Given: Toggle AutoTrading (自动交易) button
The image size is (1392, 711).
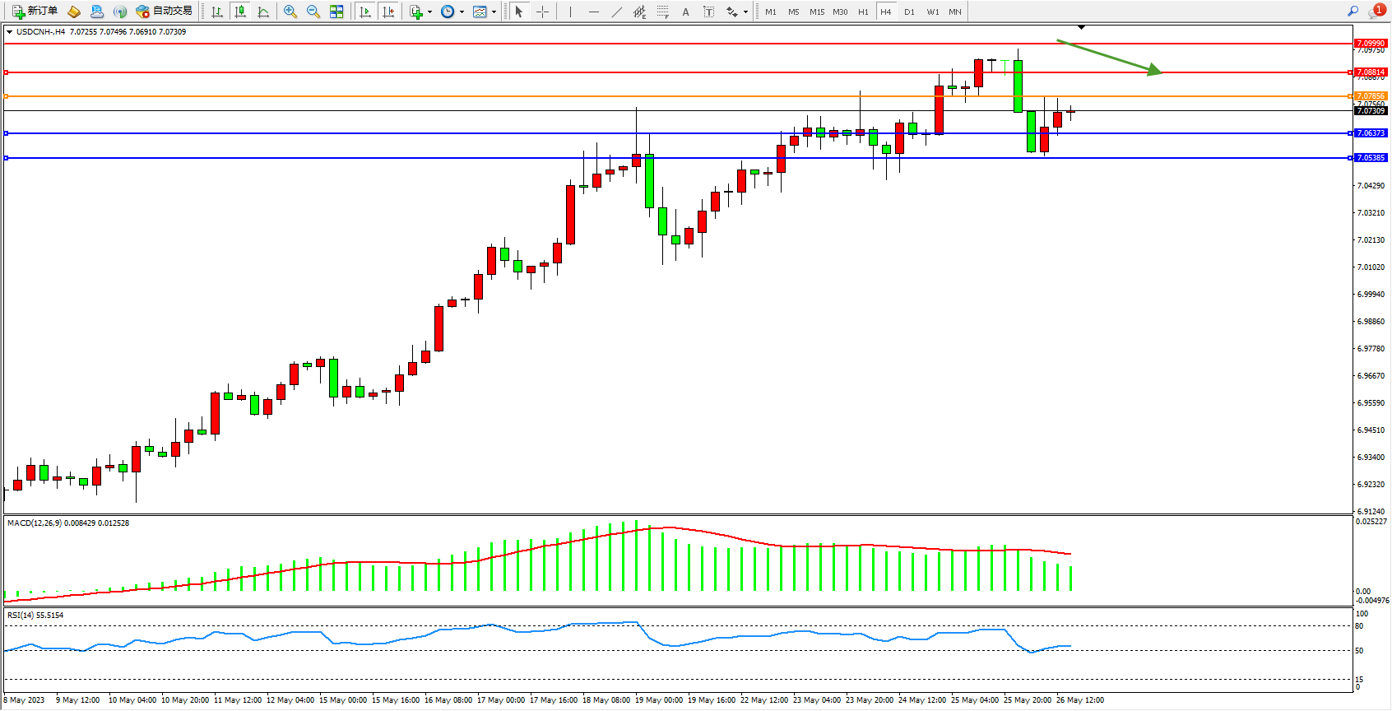Looking at the screenshot, I should (x=165, y=12).
